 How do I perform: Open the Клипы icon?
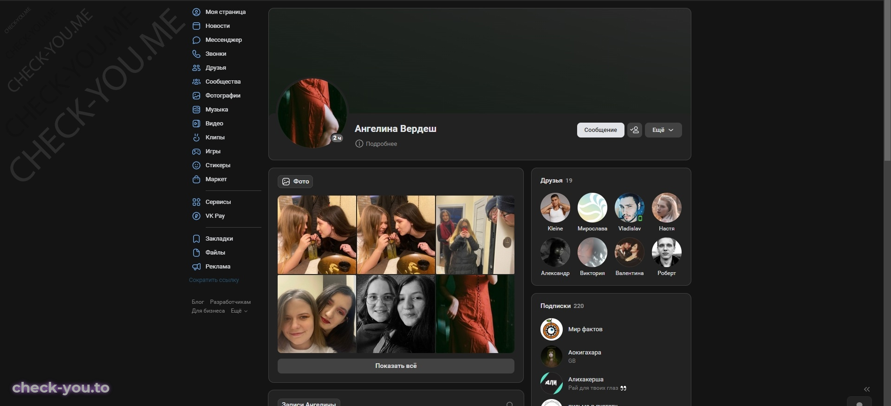point(196,138)
